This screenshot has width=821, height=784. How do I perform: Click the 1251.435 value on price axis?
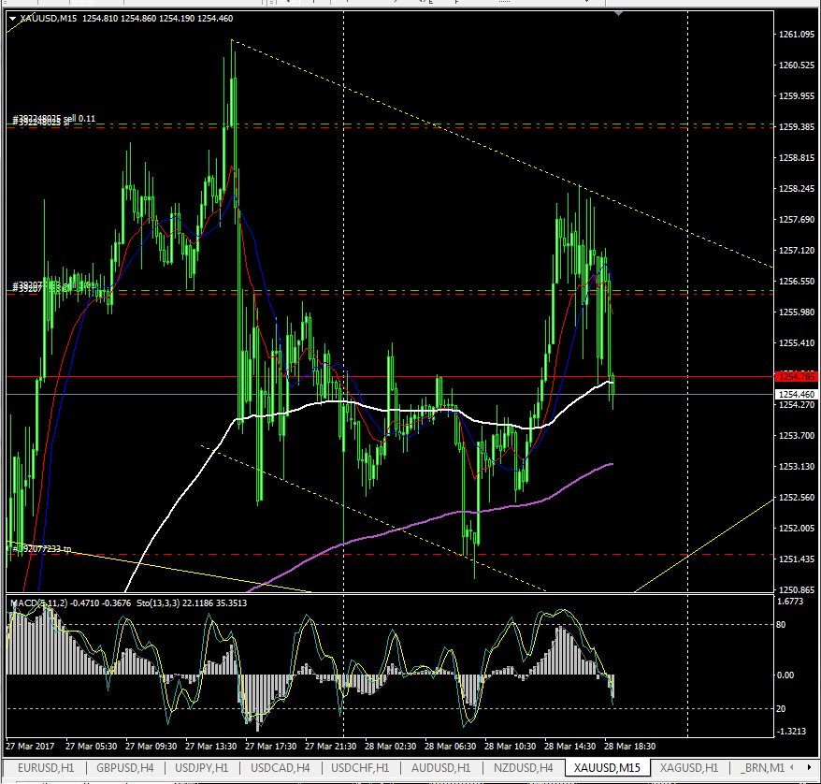797,559
